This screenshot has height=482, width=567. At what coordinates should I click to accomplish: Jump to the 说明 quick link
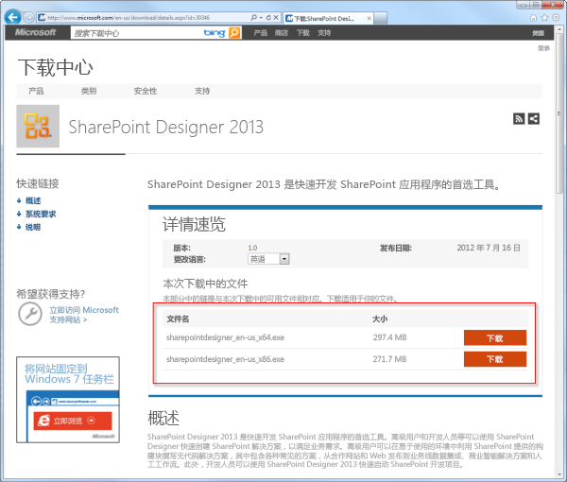click(x=32, y=227)
